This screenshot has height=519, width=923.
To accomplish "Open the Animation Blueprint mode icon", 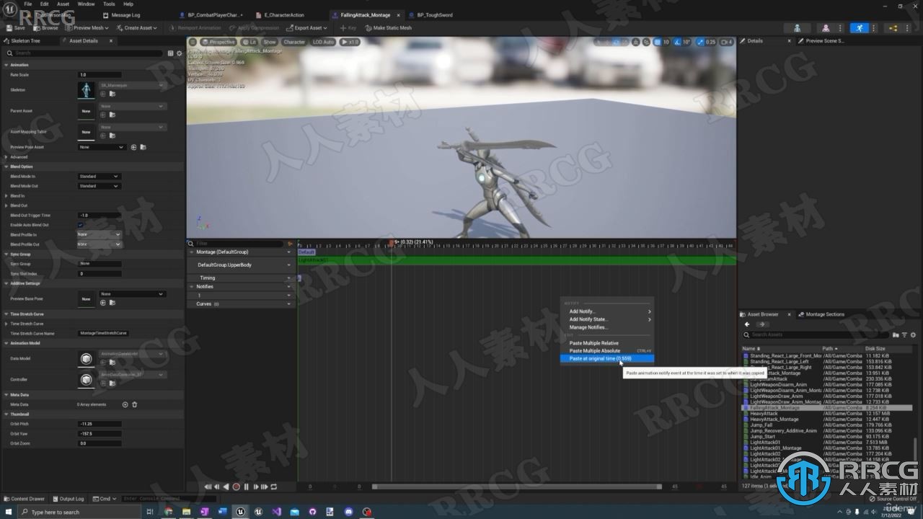I will pos(893,28).
